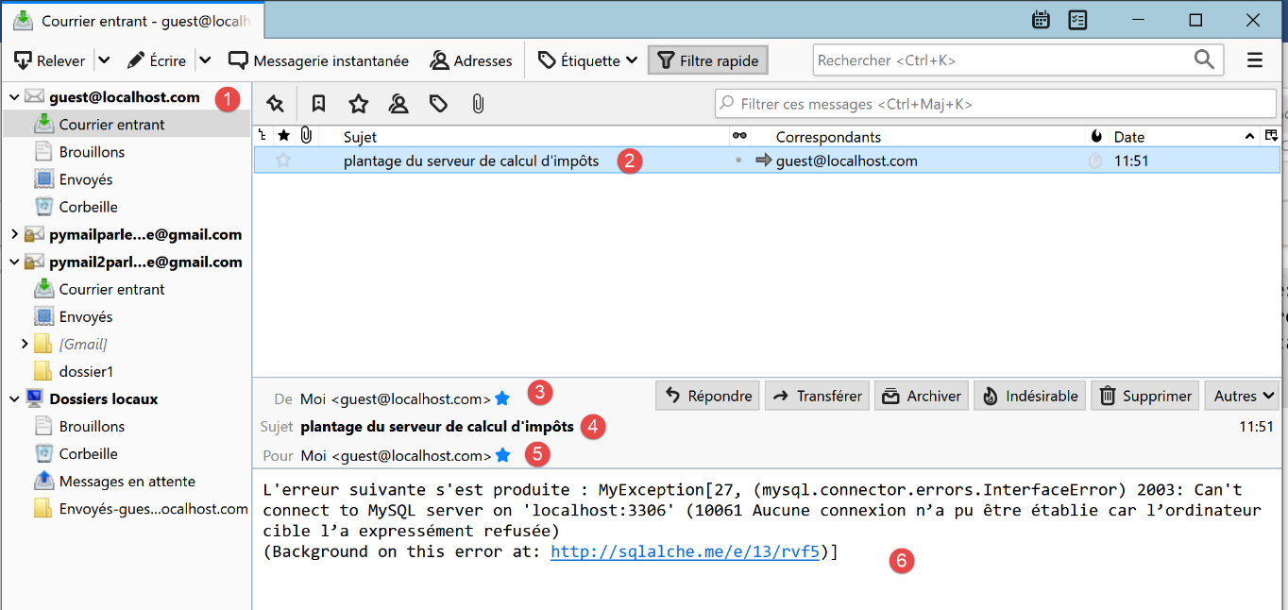1288x610 pixels.
Task: Expand the [Gmail] folder
Action: 25,345
